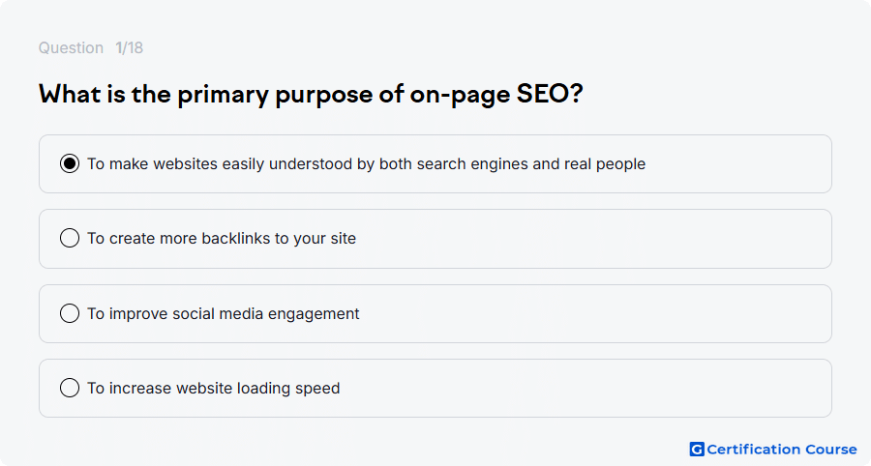Click the word 'Course' in the footer branding
The height and width of the screenshot is (466, 871).
coord(831,450)
